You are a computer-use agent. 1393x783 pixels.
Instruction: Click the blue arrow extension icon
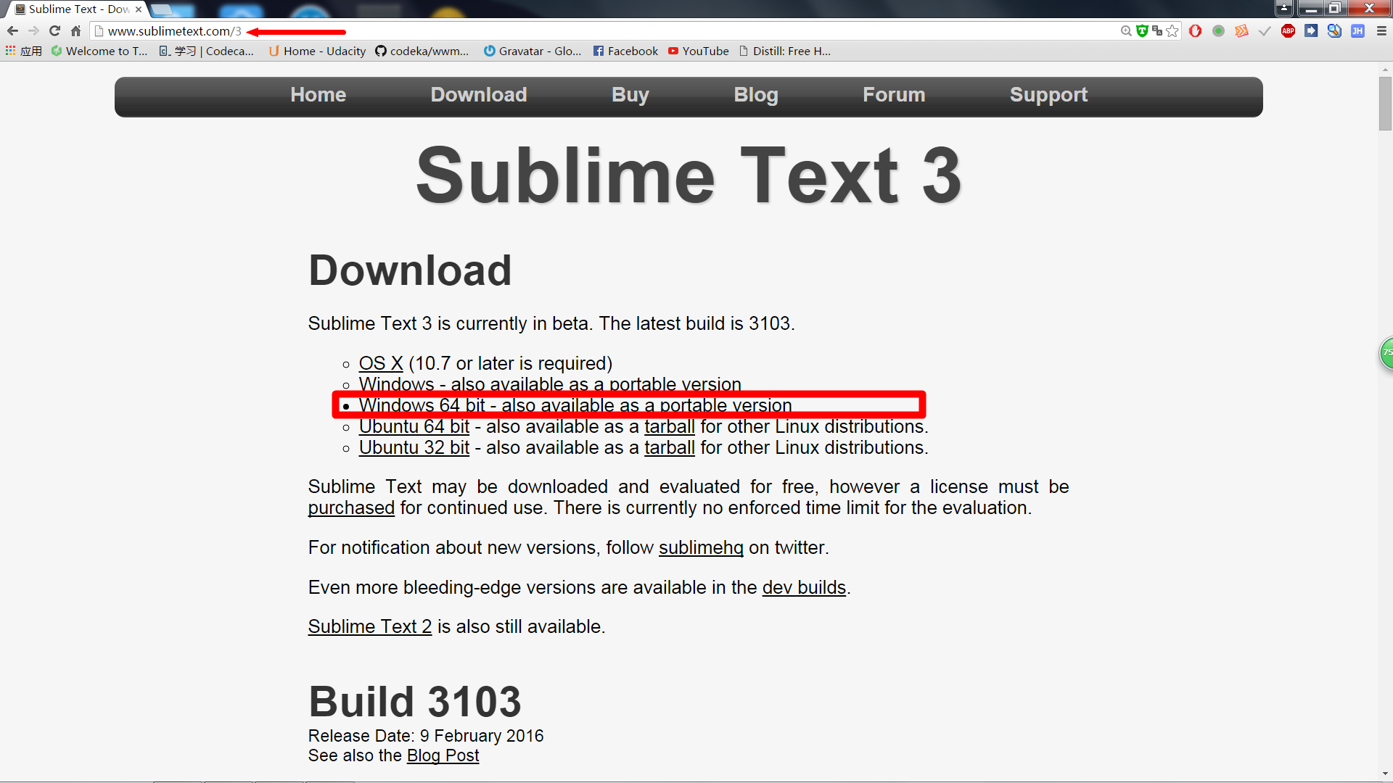click(x=1312, y=31)
